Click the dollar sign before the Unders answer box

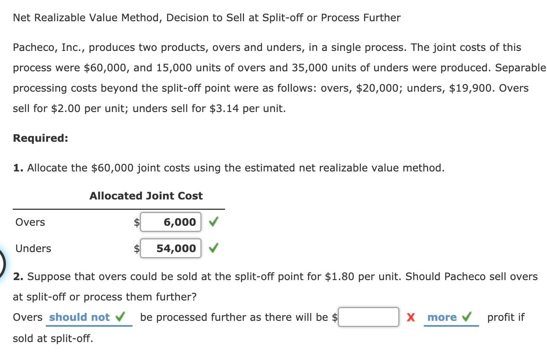click(x=136, y=248)
